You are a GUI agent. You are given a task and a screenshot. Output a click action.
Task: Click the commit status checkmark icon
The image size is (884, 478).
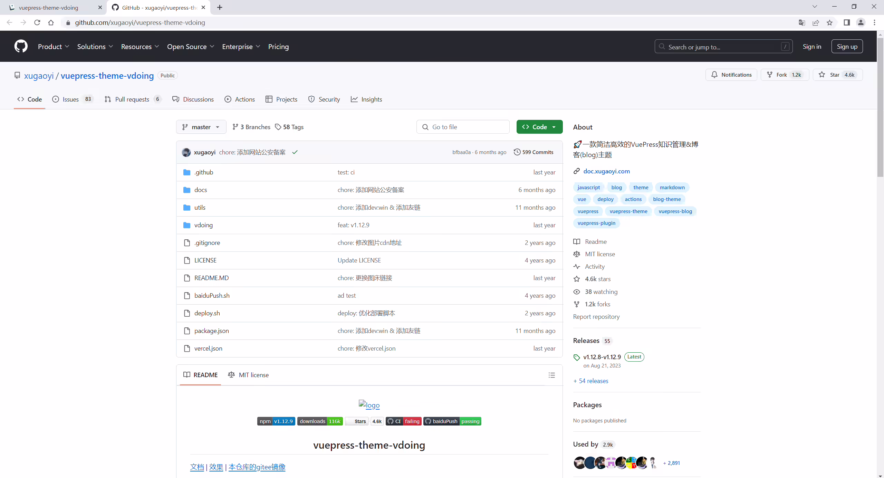[x=295, y=152]
